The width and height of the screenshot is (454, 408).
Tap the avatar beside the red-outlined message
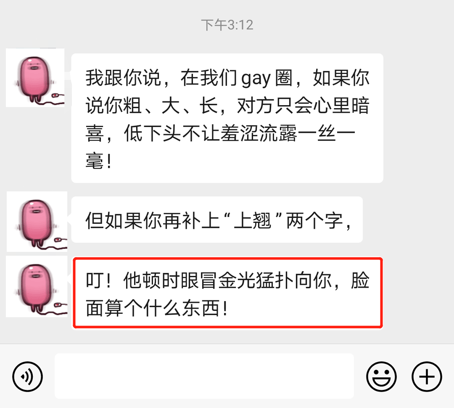(37, 286)
